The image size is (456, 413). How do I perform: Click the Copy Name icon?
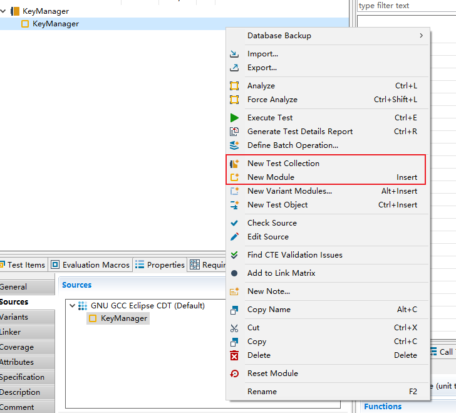coord(234,310)
